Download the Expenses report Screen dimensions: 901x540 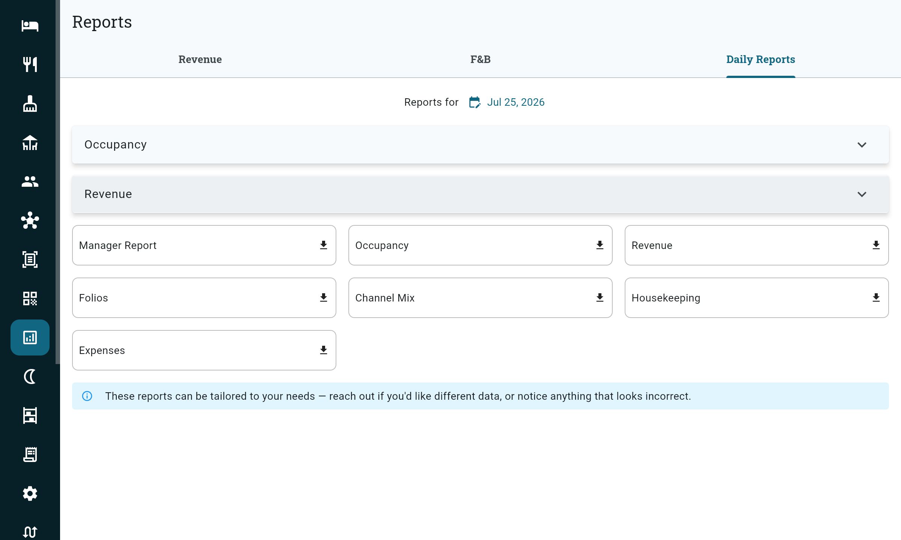coord(324,350)
